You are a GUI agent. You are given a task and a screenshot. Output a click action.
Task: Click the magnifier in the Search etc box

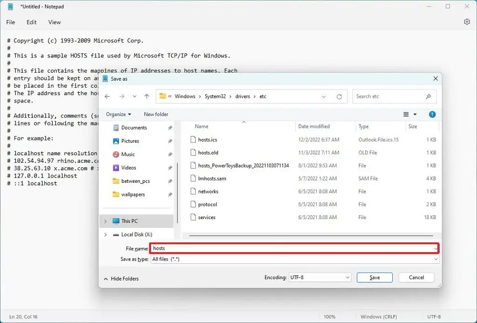[x=428, y=96]
